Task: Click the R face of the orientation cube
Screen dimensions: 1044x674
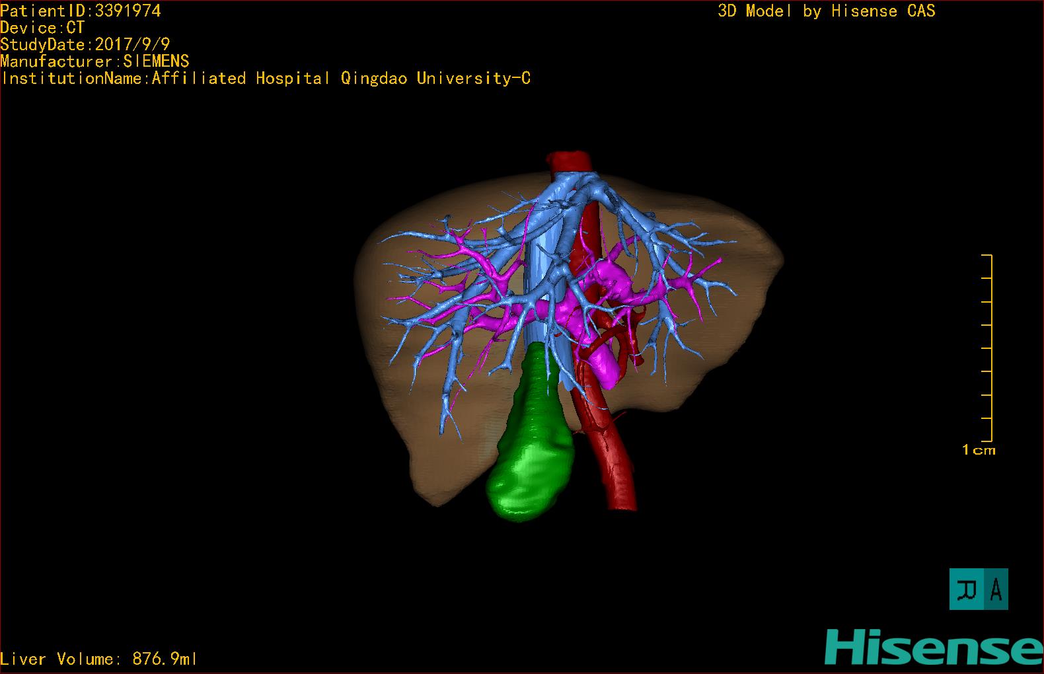Action: click(967, 589)
